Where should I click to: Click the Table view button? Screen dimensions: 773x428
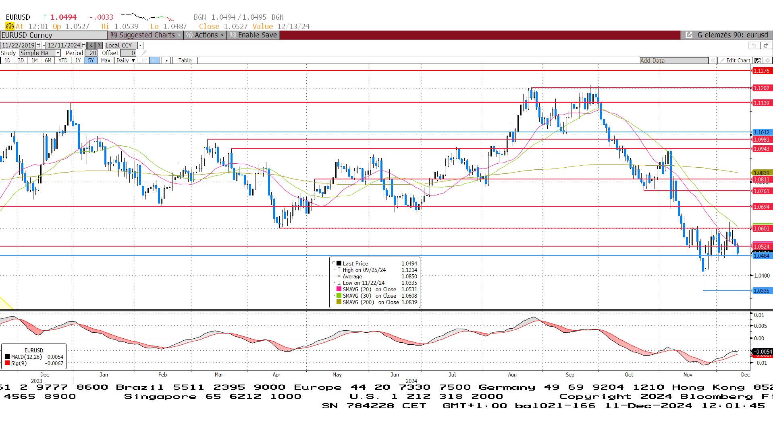click(185, 60)
